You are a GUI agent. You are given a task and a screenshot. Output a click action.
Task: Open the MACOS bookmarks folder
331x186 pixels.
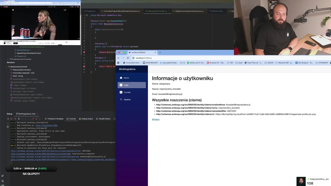point(269,63)
